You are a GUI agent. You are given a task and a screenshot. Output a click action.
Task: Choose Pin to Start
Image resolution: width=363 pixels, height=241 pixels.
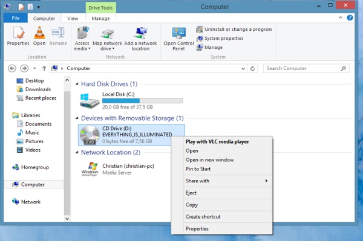click(198, 169)
